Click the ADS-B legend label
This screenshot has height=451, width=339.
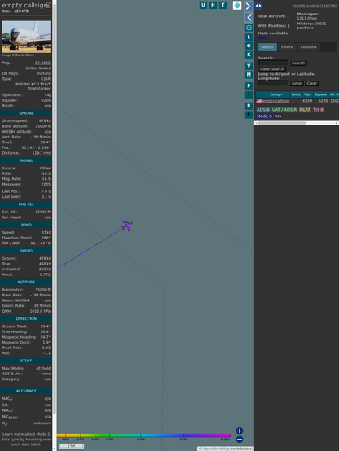(x=263, y=110)
